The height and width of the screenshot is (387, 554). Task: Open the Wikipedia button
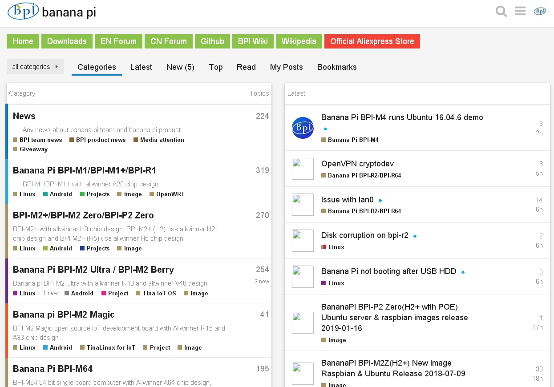[299, 41]
